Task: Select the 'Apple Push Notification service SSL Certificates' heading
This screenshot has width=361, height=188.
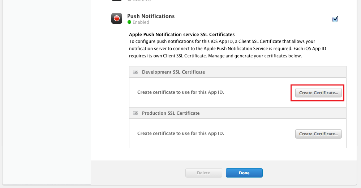Action: [182, 35]
